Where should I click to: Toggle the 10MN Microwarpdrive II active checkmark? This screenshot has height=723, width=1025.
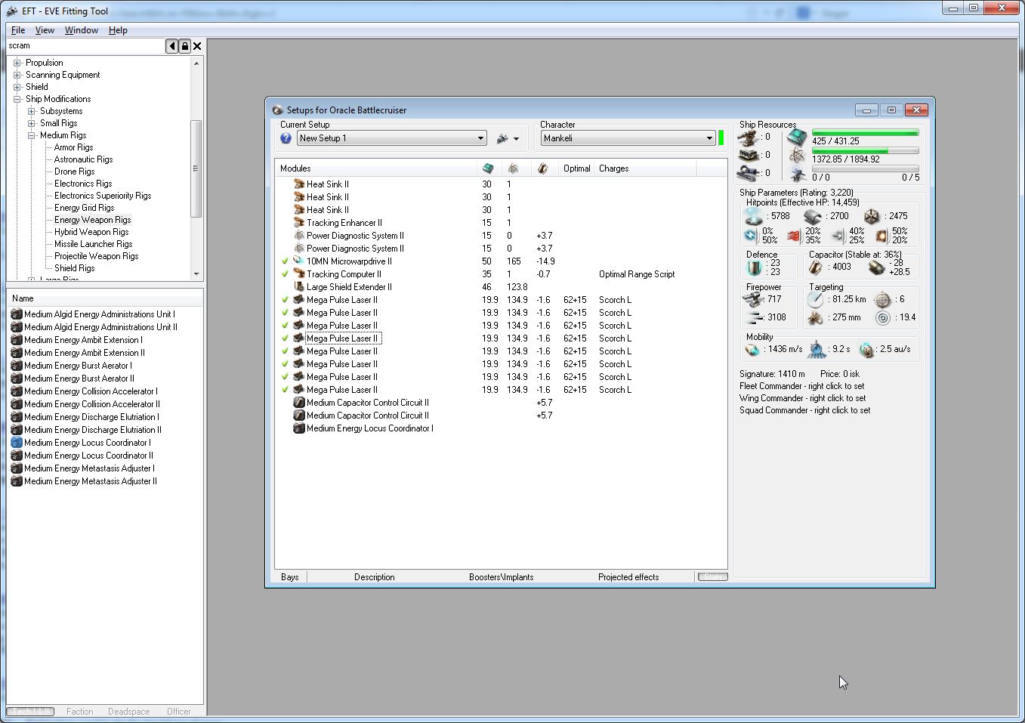[x=286, y=261]
